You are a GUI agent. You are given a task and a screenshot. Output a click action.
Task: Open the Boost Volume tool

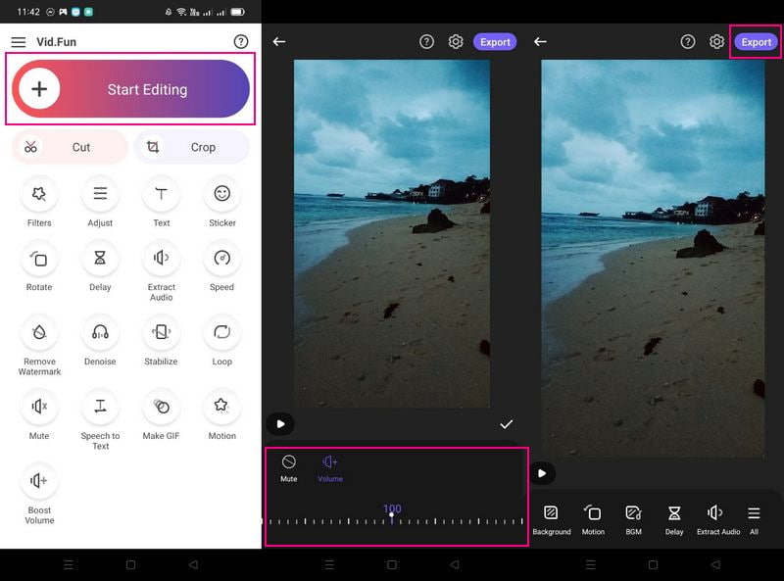tap(39, 480)
